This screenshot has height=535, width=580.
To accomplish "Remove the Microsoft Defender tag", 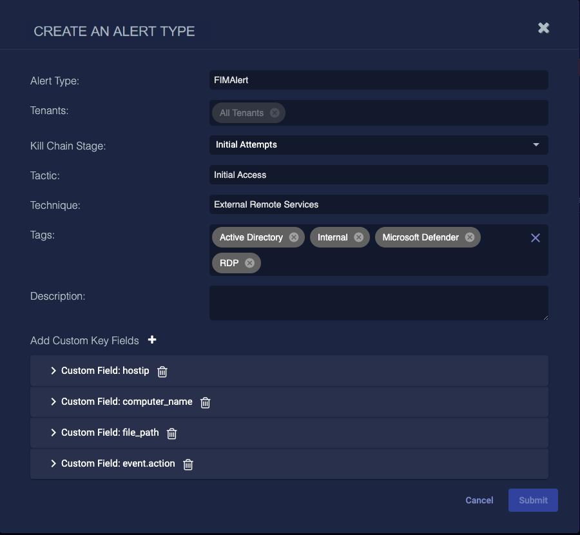I will click(470, 237).
